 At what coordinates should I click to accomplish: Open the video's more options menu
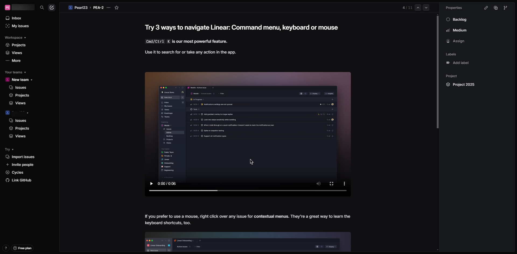click(x=344, y=184)
